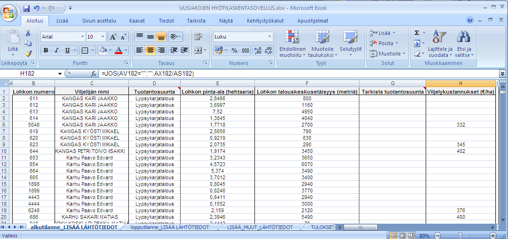Open the Kehitystyökalut tab
This screenshot has width=508, height=239.
[x=265, y=21]
